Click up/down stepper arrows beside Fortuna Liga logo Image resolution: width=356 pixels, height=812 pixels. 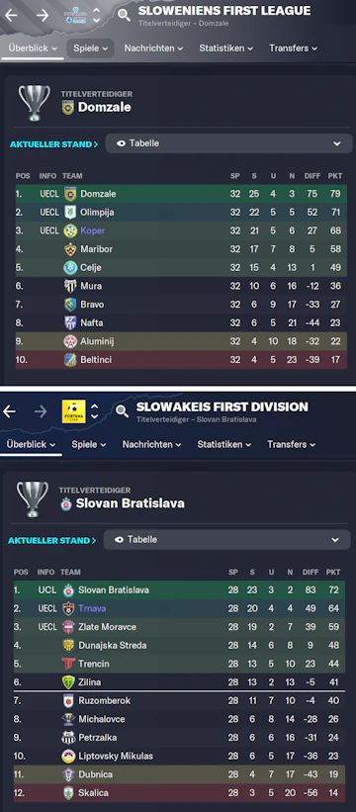point(95,411)
